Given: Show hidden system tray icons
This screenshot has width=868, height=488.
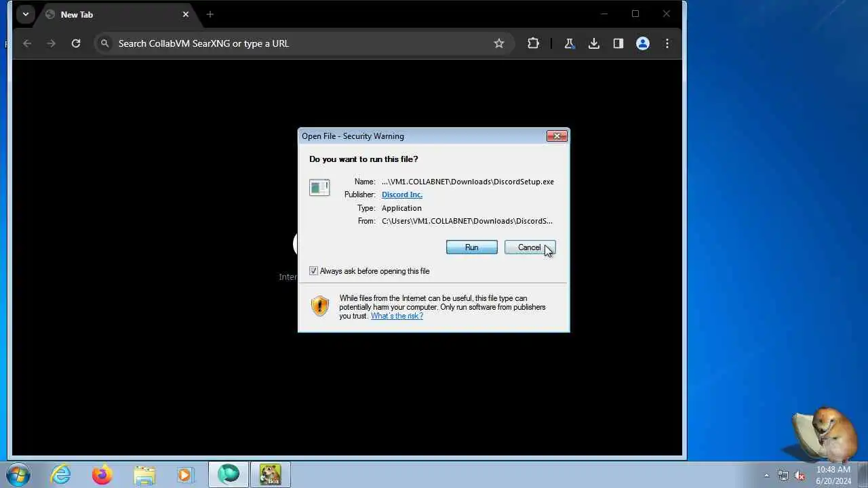Looking at the screenshot, I should click(x=767, y=475).
